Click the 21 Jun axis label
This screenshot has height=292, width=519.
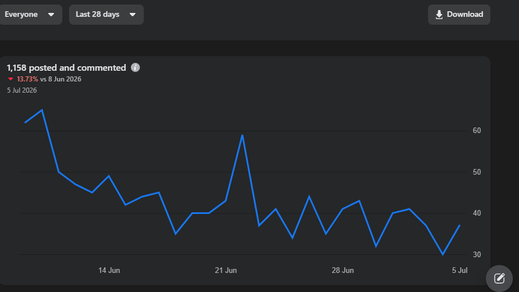click(226, 270)
